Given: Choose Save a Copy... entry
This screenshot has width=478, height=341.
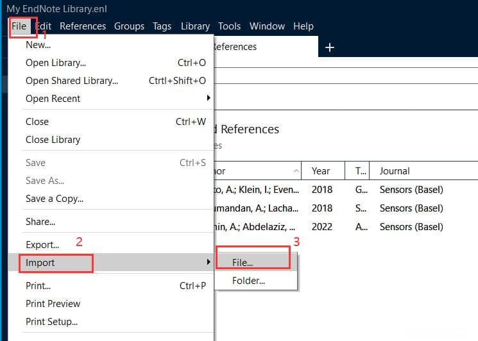Looking at the screenshot, I should coord(111,199).
